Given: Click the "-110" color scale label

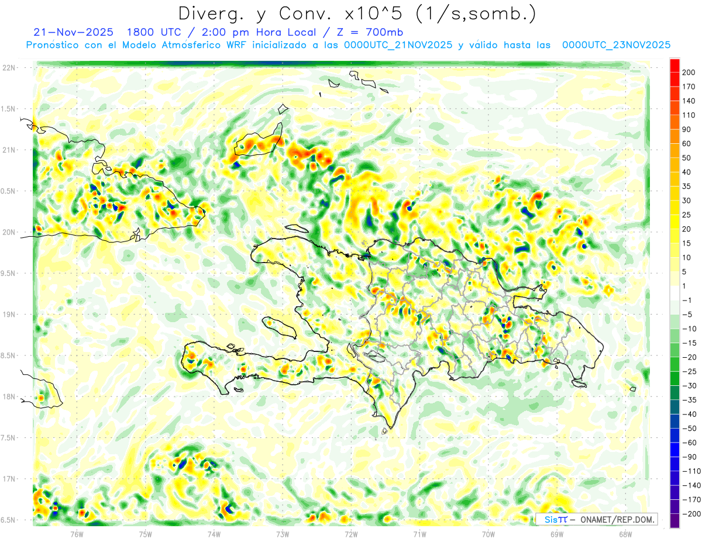Looking at the screenshot, I should tap(691, 471).
